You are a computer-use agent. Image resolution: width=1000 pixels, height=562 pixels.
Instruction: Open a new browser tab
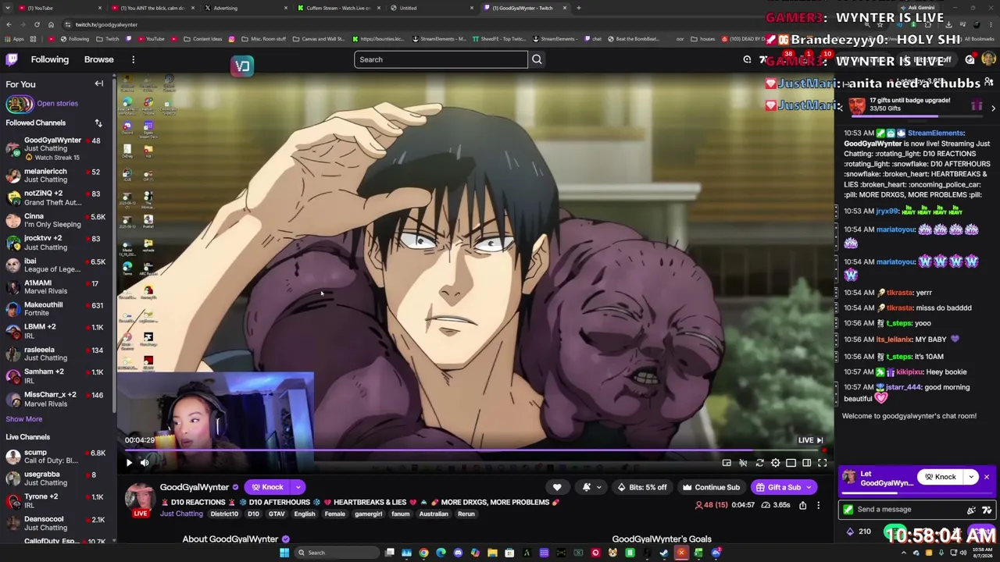578,8
